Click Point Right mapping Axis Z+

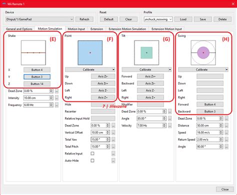(103, 97)
